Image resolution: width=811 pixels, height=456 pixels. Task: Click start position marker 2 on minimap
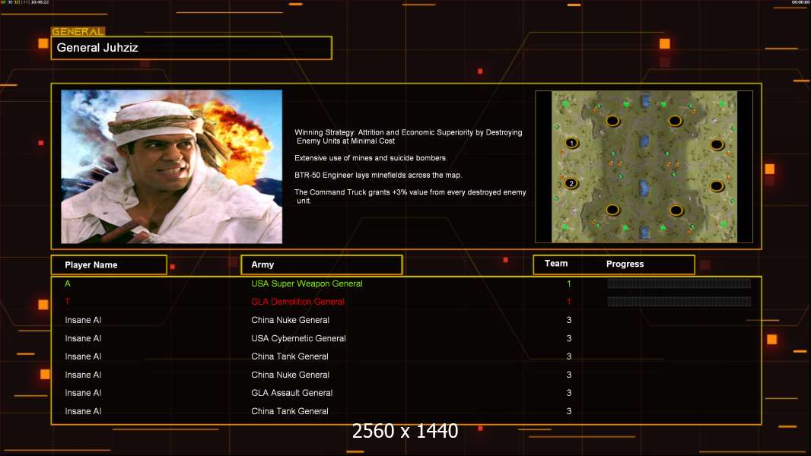click(571, 183)
